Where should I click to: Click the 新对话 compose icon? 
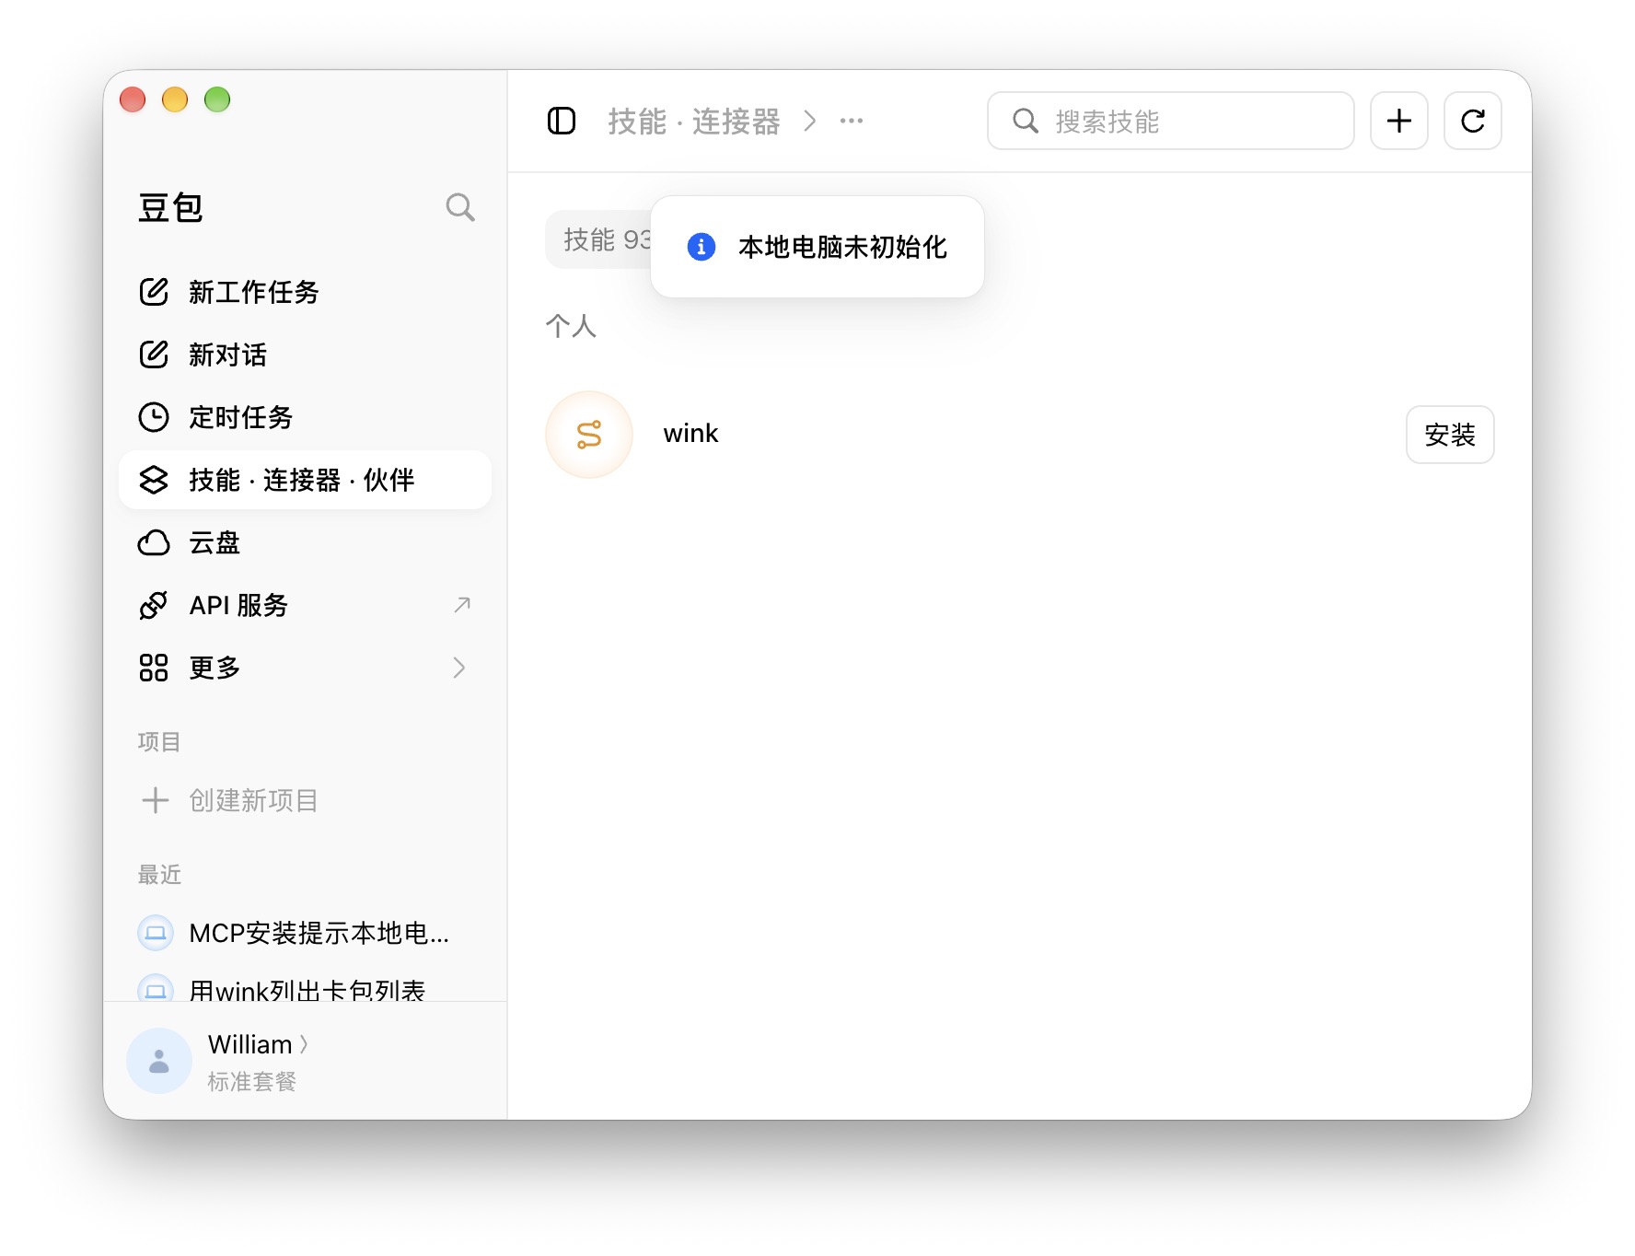154,355
